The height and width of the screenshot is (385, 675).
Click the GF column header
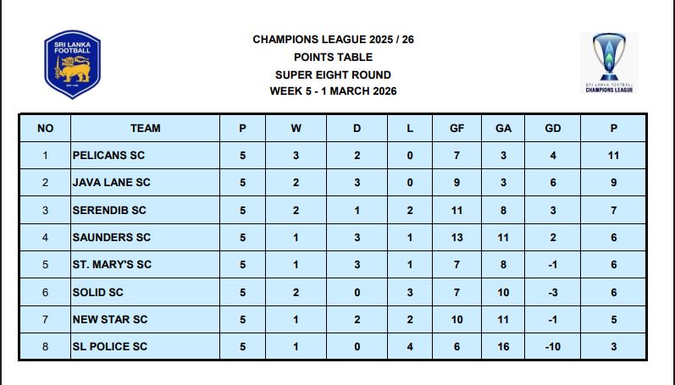point(457,129)
